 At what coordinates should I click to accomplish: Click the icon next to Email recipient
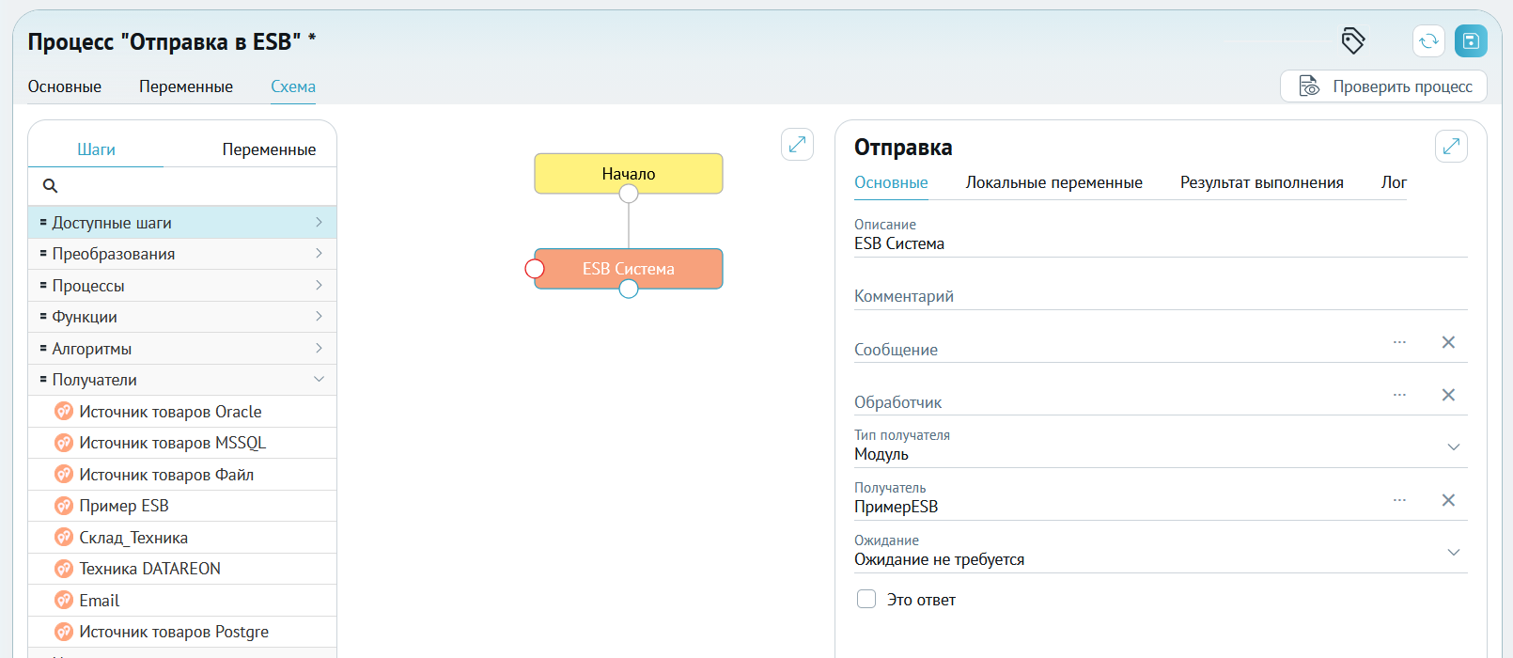click(x=64, y=600)
